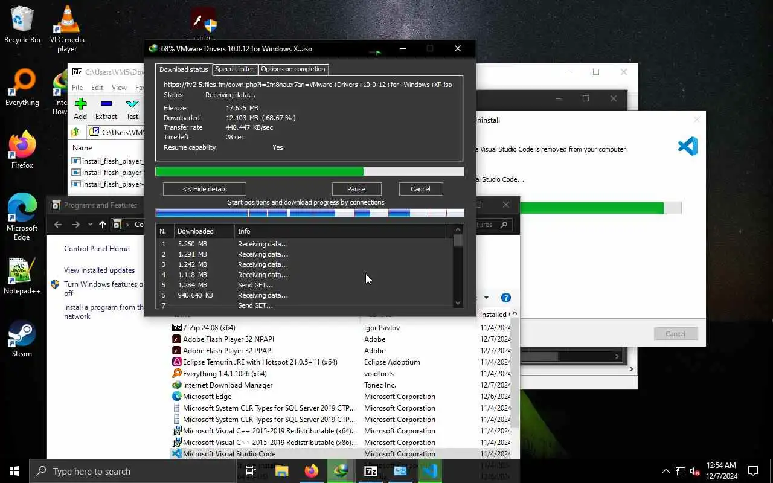Select the Everything desktop shortcut

coord(22,88)
